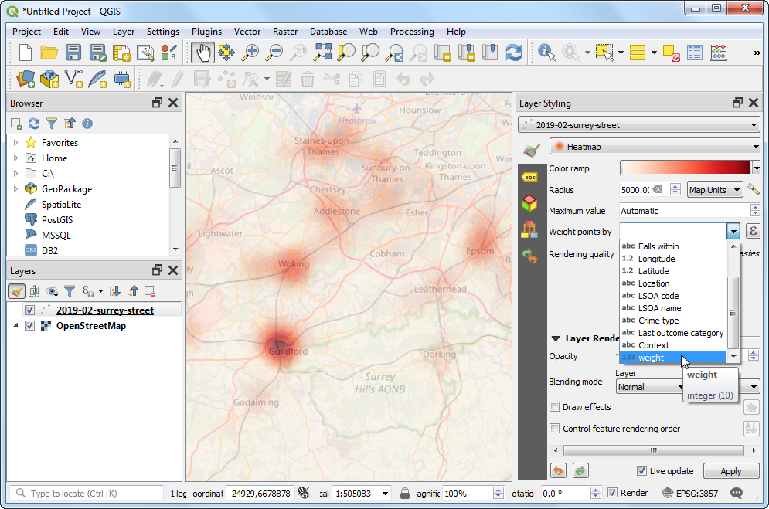The image size is (769, 509).
Task: Click the Zoom Full extent icon
Action: [x=322, y=53]
